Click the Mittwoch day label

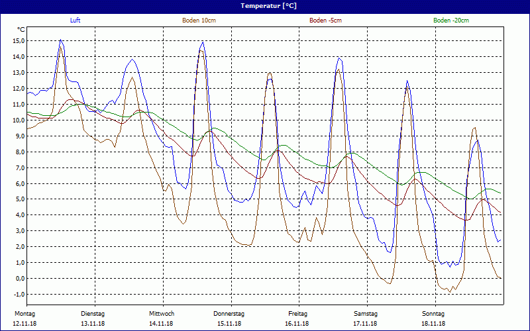pos(162,314)
